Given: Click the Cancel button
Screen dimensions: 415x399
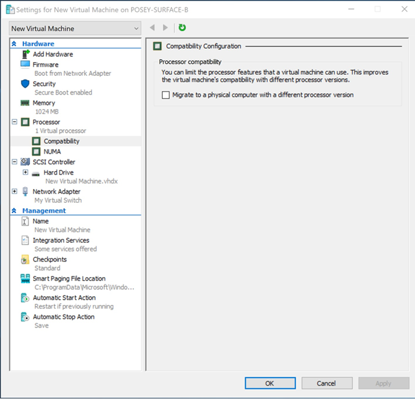Looking at the screenshot, I should (327, 383).
